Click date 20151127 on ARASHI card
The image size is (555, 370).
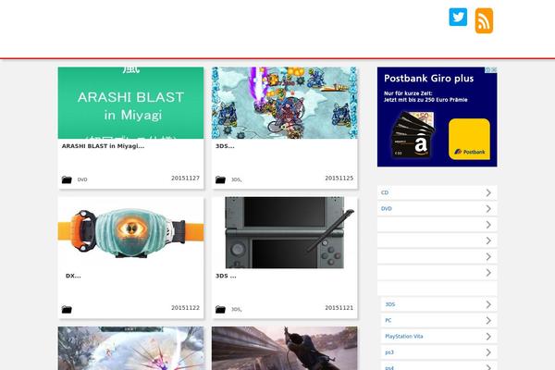(x=186, y=179)
